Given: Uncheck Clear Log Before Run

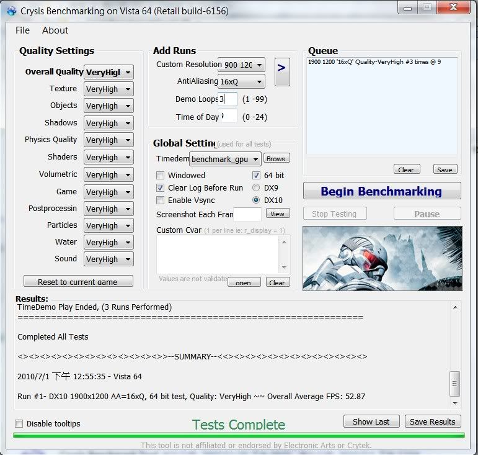Looking at the screenshot, I should [161, 188].
